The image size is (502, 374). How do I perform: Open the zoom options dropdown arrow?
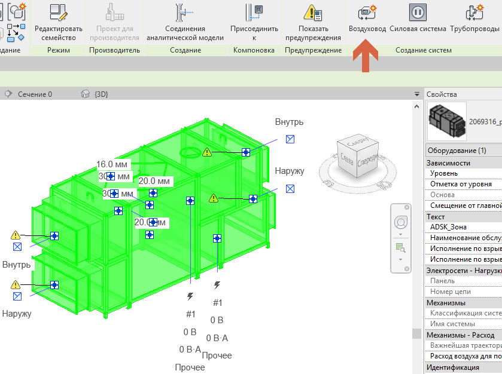tap(400, 259)
